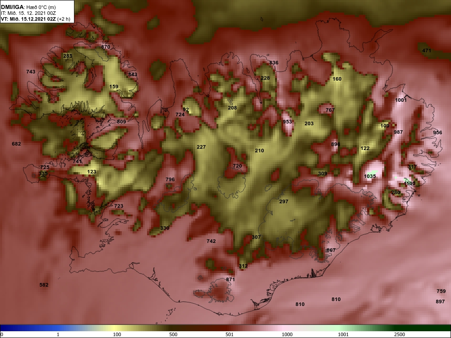Click the map value 897 over the southeast sea
This screenshot has width=451, height=338.
(x=440, y=301)
